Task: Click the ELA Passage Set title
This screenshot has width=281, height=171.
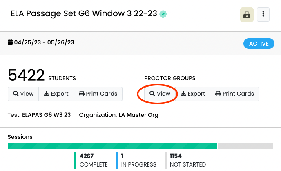Action: (x=84, y=14)
